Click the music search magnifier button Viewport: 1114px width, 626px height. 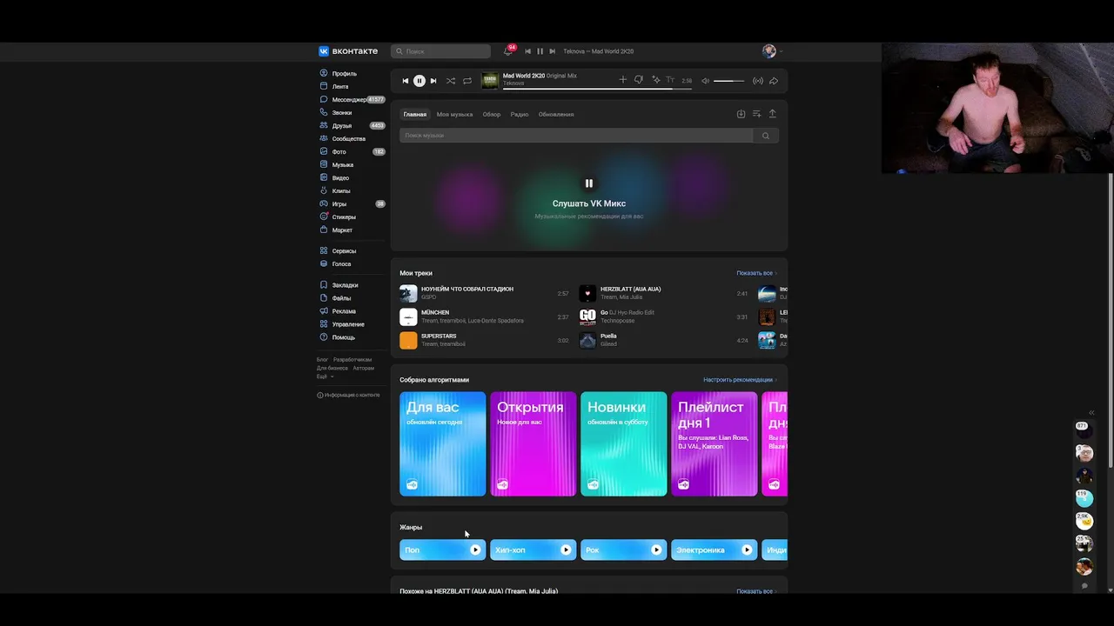[766, 136]
